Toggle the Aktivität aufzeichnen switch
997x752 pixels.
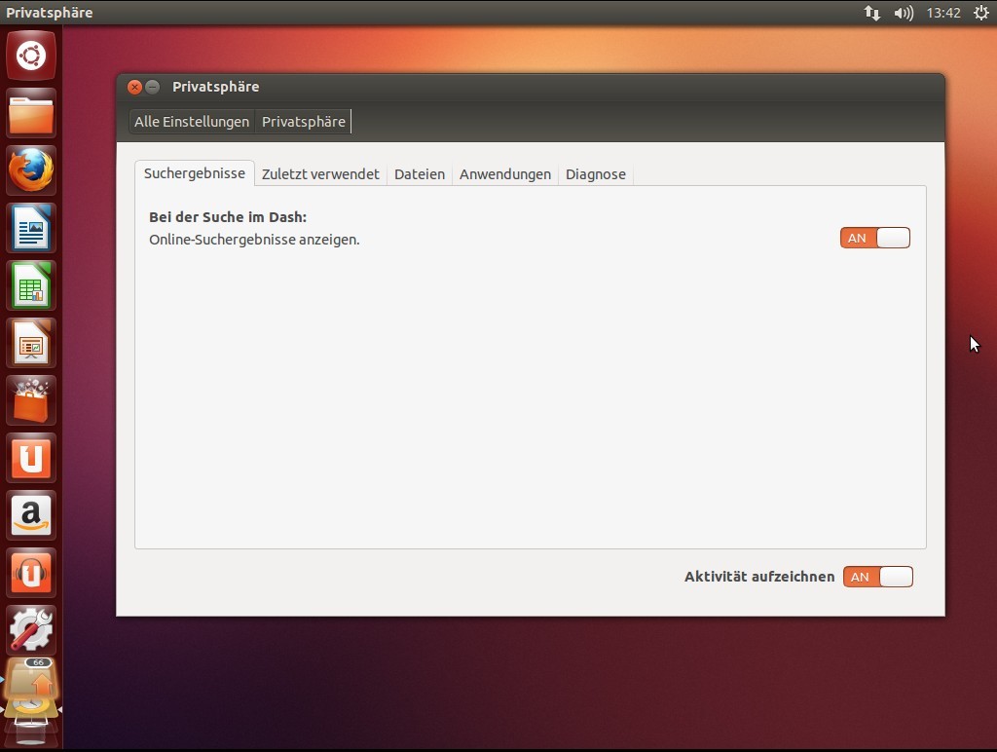click(x=878, y=577)
